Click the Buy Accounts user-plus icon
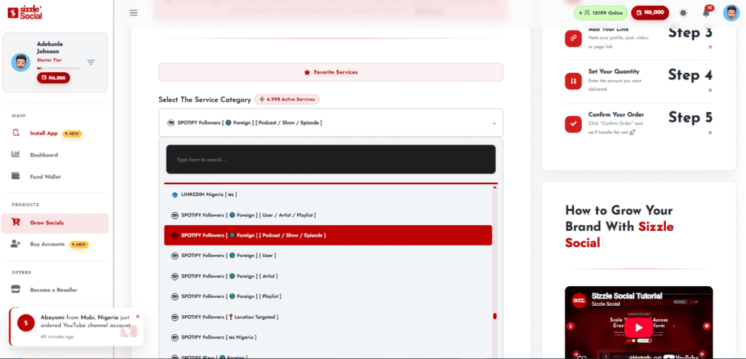Image resolution: width=746 pixels, height=359 pixels. pos(16,243)
